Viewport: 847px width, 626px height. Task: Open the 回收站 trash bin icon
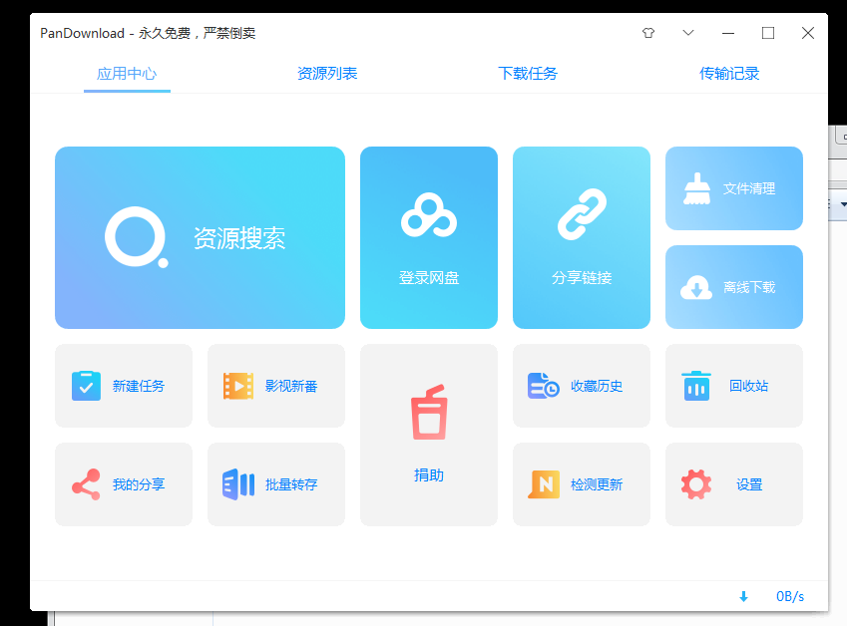pos(696,386)
